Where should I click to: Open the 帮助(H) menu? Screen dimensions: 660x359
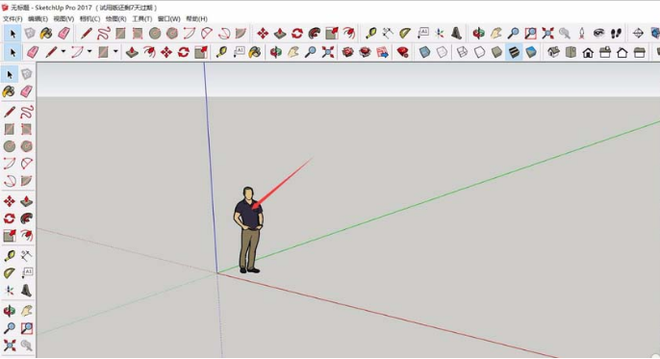click(196, 19)
